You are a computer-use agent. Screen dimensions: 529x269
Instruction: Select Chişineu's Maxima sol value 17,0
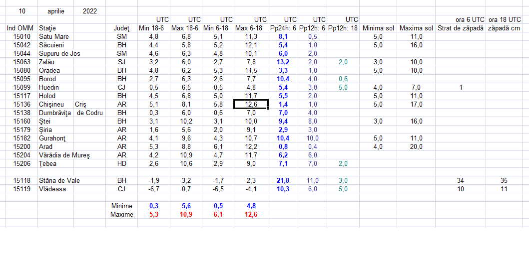(x=416, y=105)
